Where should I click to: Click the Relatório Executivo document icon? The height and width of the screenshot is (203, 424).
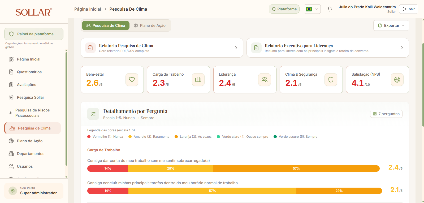pyautogui.click(x=256, y=48)
